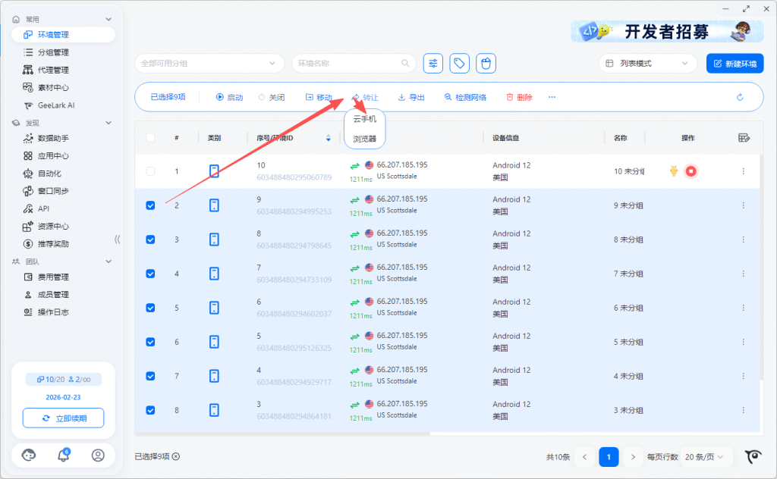Check the checkbox for row 1
This screenshot has width=777, height=479.
tap(150, 171)
